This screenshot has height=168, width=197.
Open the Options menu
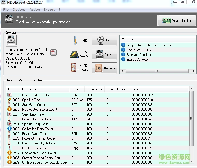[x=19, y=10]
